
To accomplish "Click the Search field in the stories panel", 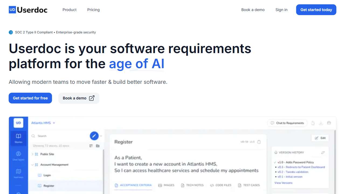I will click(59, 136).
